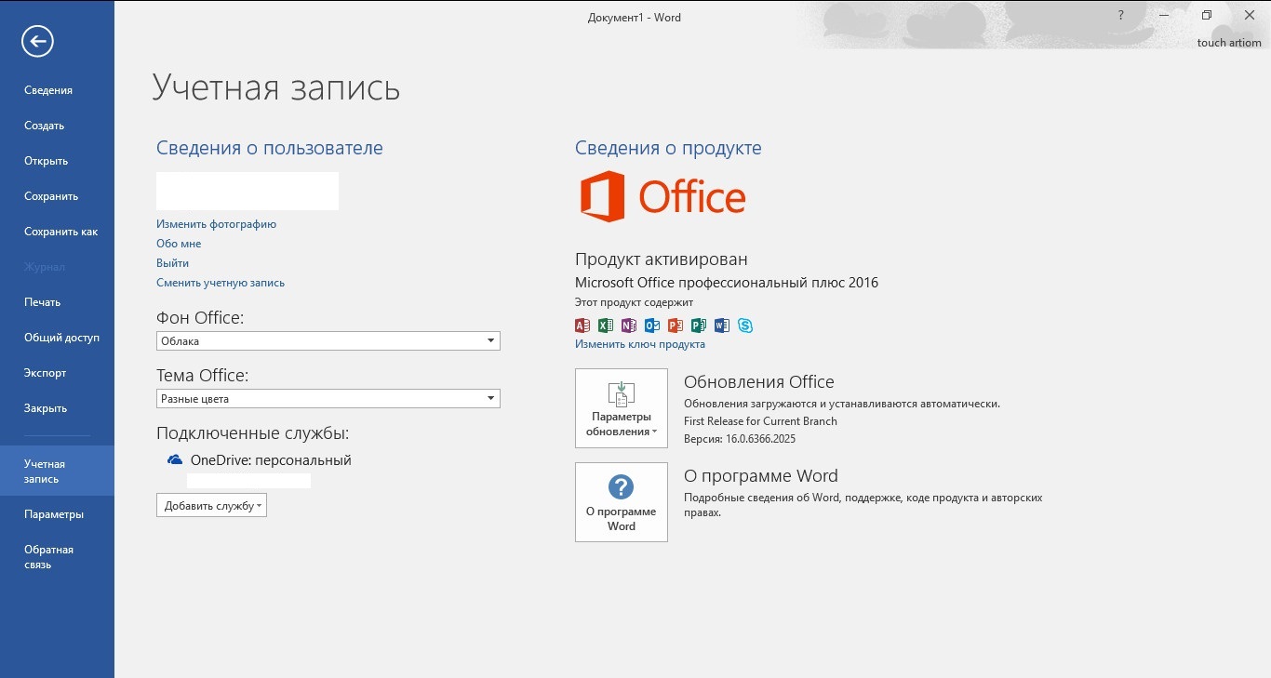
Task: Select Экспорт in the sidebar
Action: (x=45, y=373)
